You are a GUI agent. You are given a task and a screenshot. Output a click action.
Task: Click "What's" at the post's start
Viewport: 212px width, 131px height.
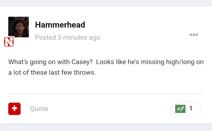(19, 62)
